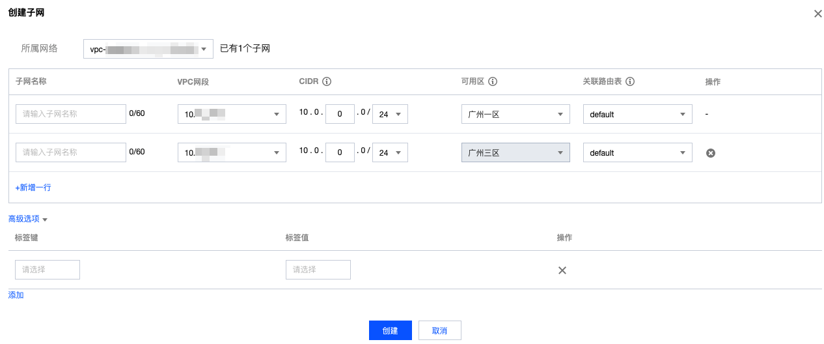The height and width of the screenshot is (344, 824).
Task: Collapse the 高级选项 section
Action: tap(28, 219)
